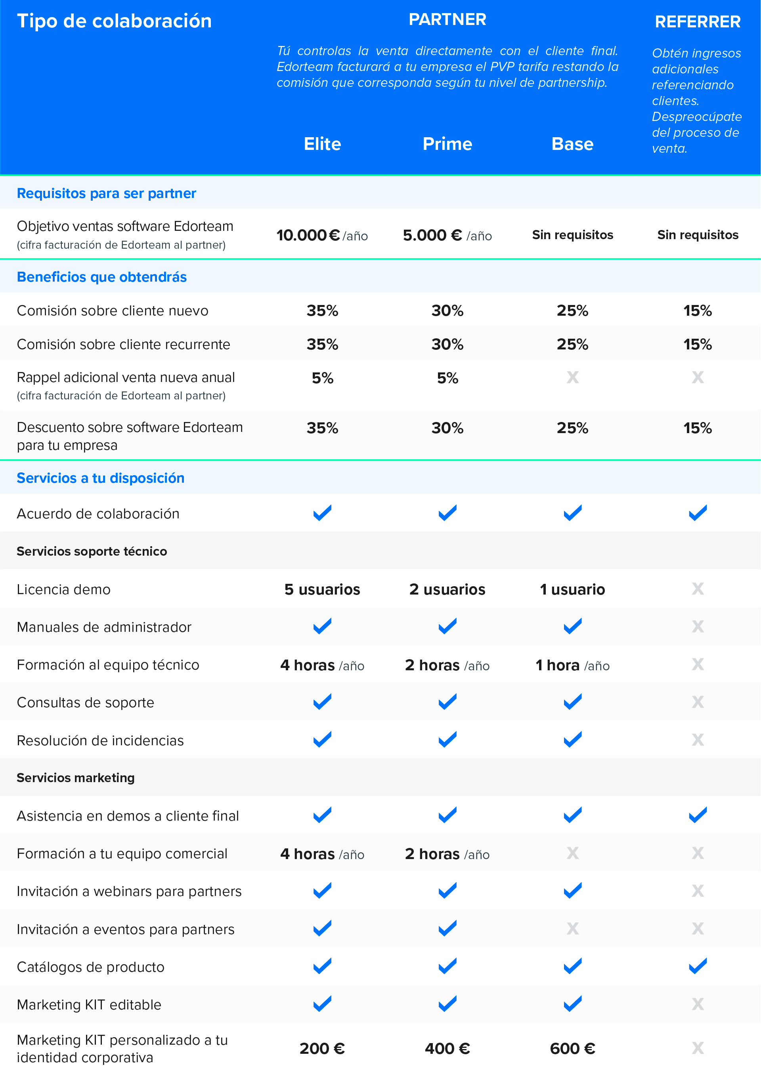Click the Servicios a tu disposición section title
Viewport: 761px width, 1078px height.
tap(100, 478)
